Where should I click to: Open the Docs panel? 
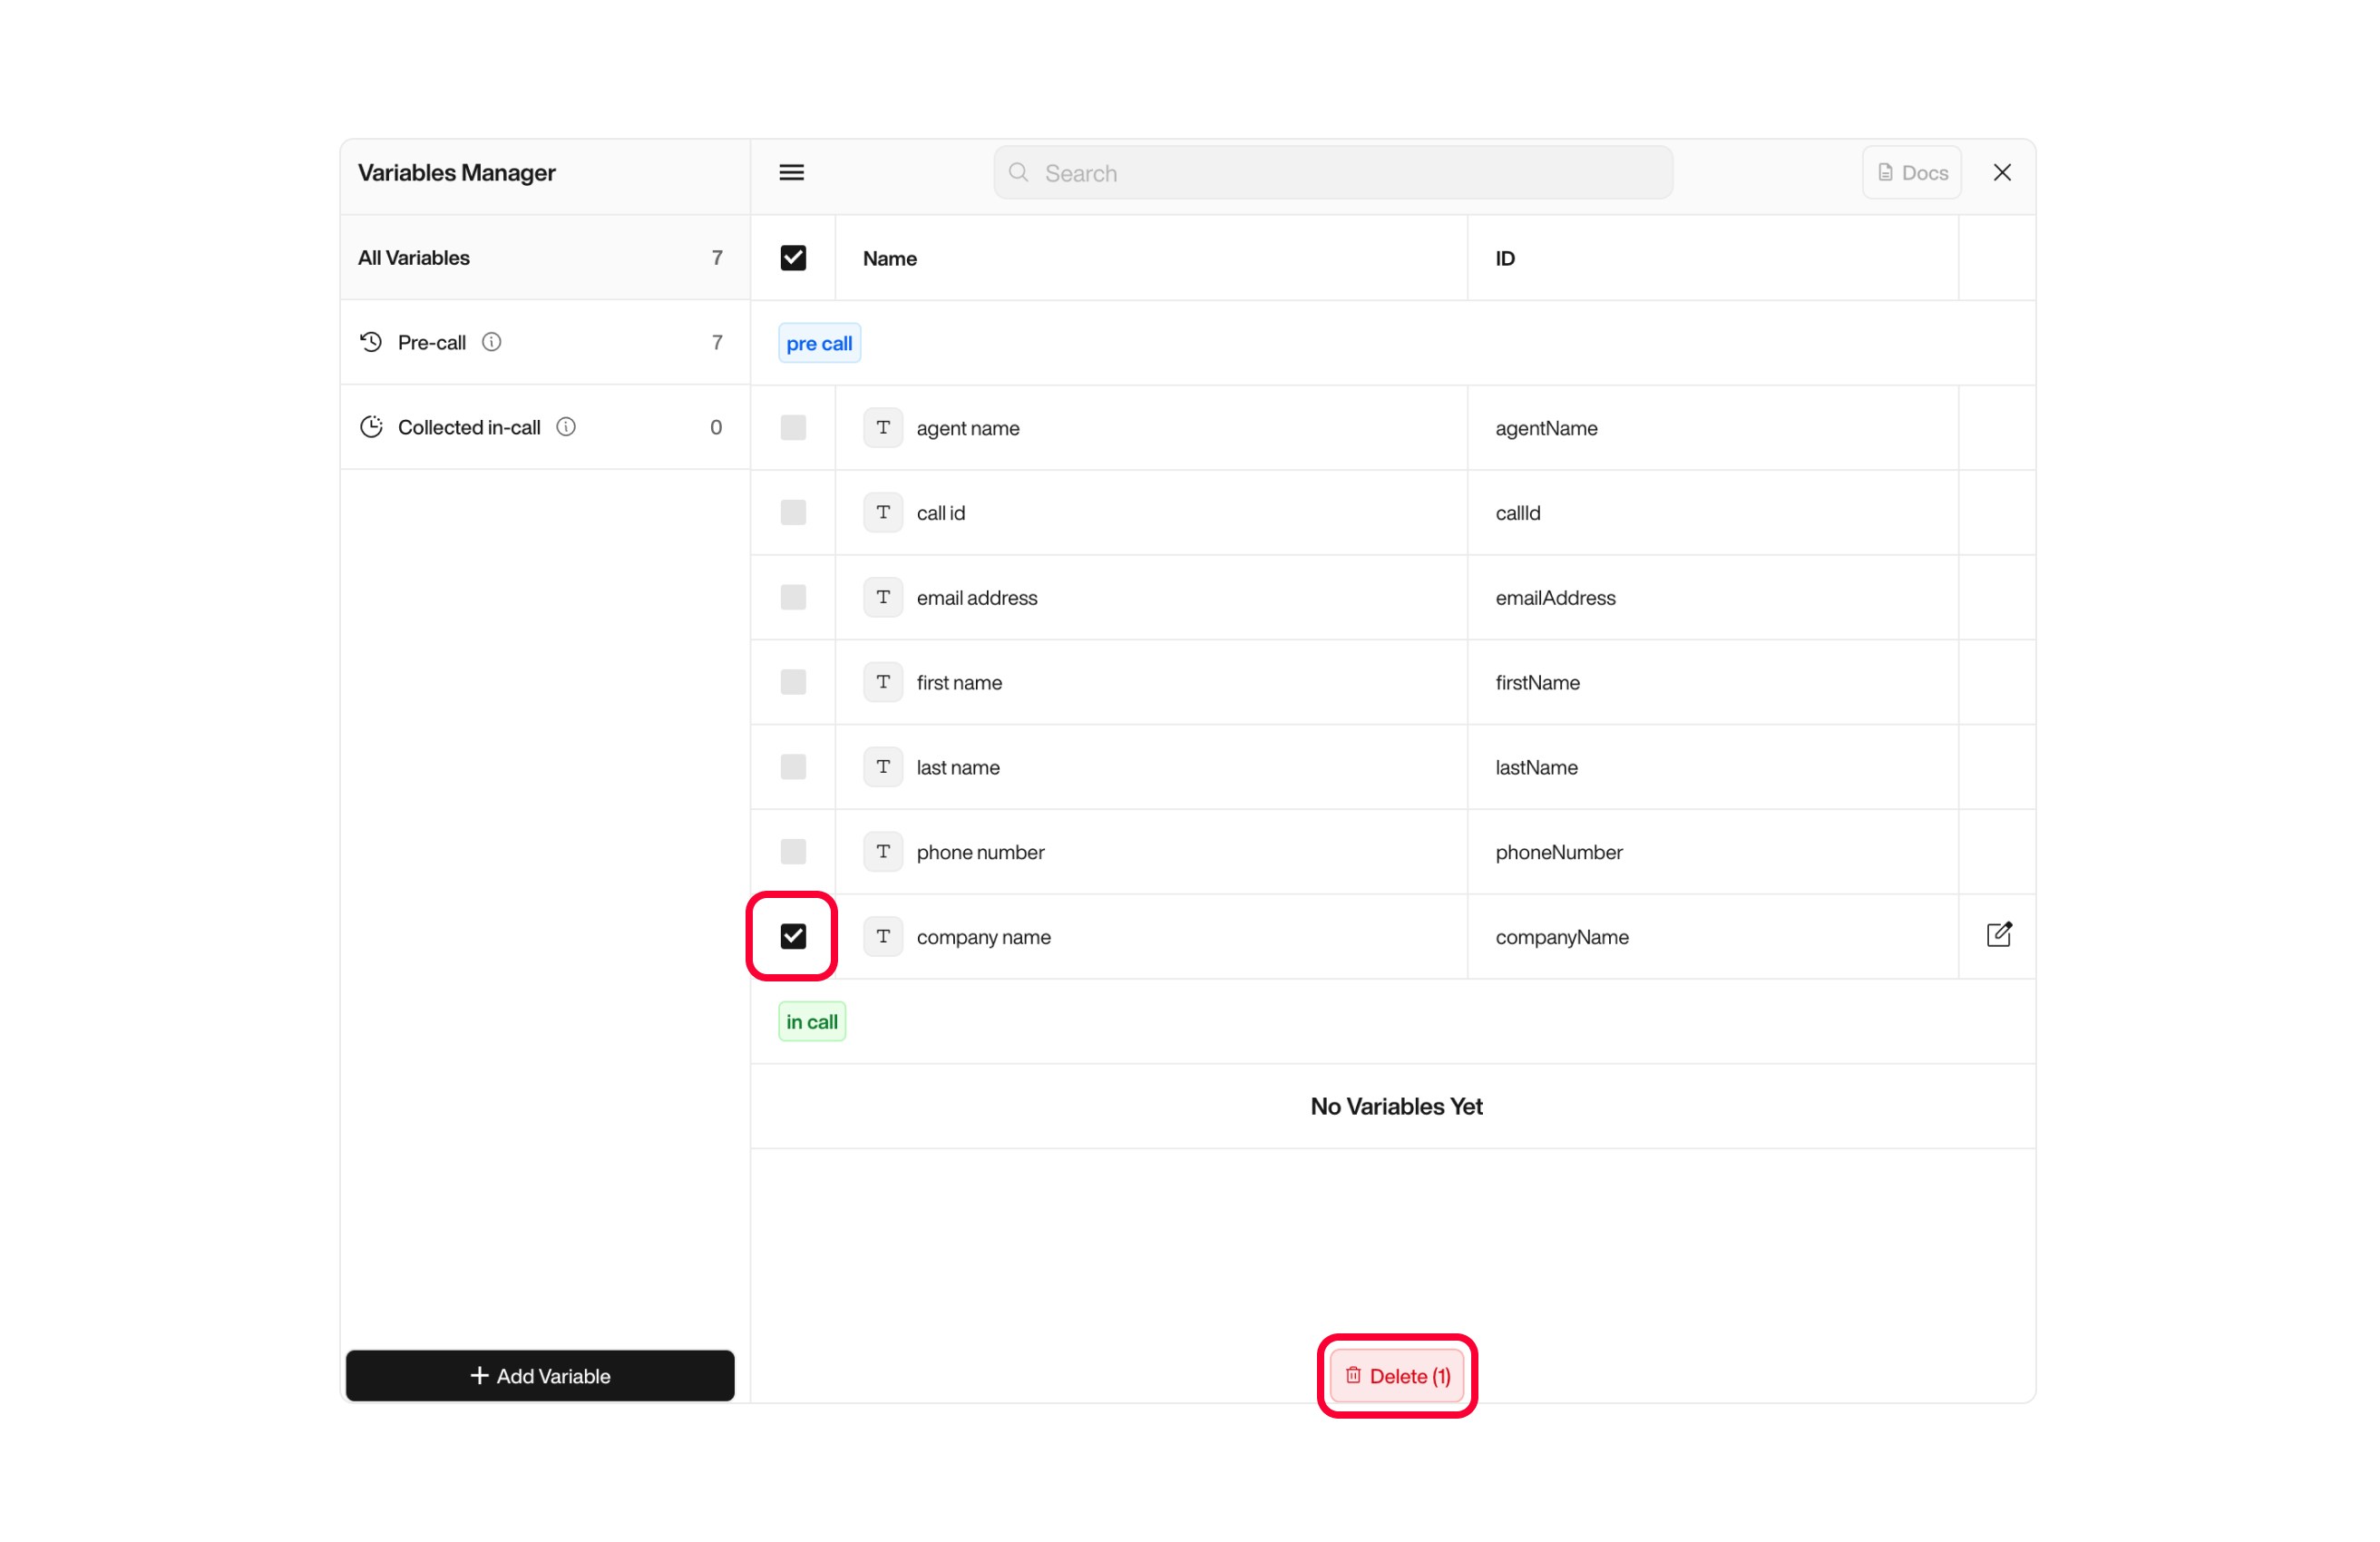click(x=1911, y=172)
